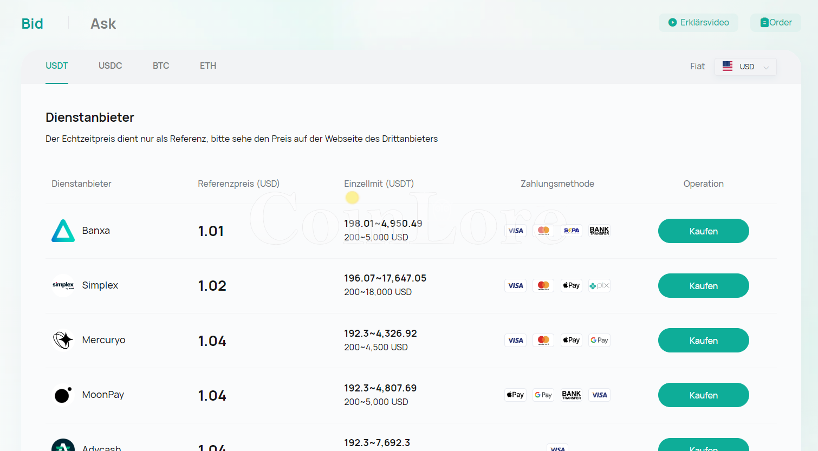Click the Visa icon in MoonPay row
Screen dimensions: 818x451
pos(599,395)
